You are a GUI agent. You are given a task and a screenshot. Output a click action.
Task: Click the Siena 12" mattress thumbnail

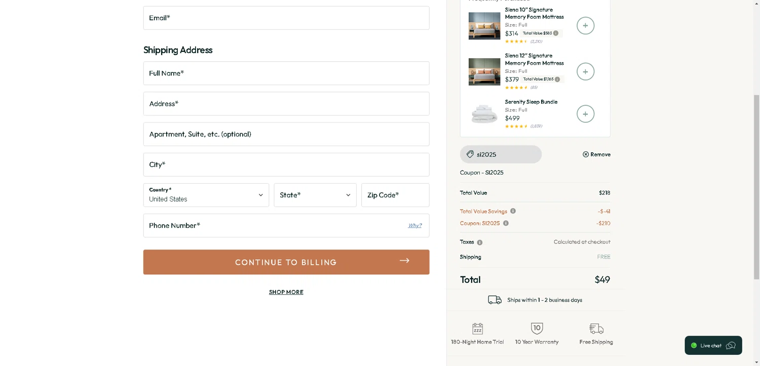click(x=484, y=72)
